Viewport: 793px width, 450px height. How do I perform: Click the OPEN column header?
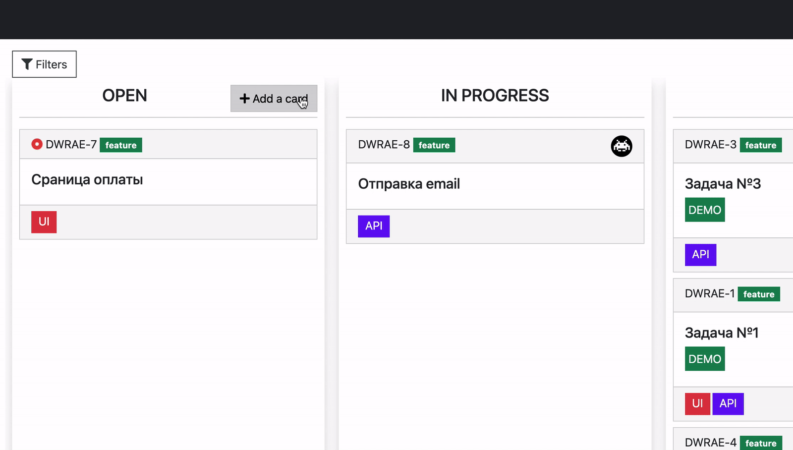(124, 96)
